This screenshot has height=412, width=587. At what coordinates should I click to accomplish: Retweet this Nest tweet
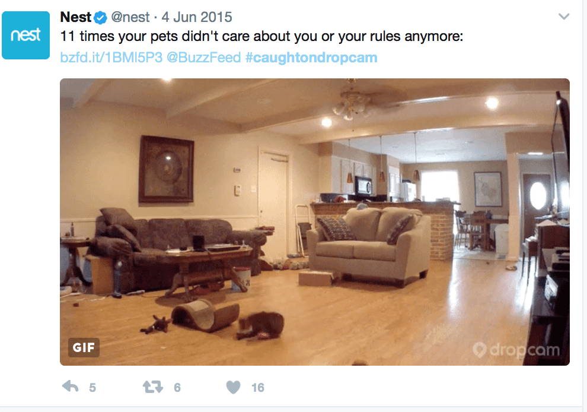click(x=153, y=386)
